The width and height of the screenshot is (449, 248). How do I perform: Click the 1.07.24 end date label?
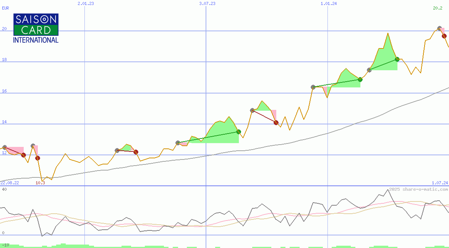click(440, 183)
